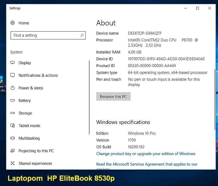Open Power & sleep settings
Image resolution: width=218 pixels, height=186 pixels.
click(x=31, y=88)
